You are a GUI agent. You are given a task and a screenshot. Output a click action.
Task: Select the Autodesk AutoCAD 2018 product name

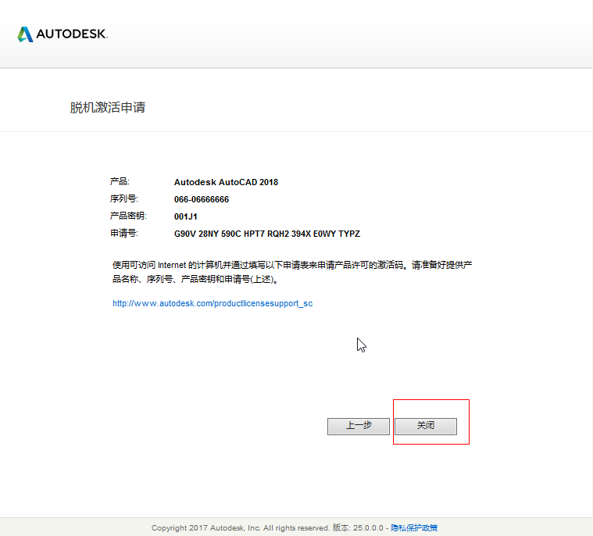pos(226,182)
